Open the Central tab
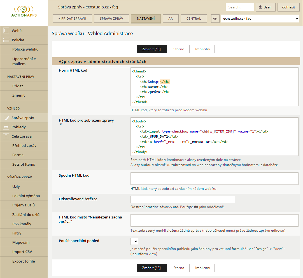This screenshot has width=303, height=278. coord(194,19)
